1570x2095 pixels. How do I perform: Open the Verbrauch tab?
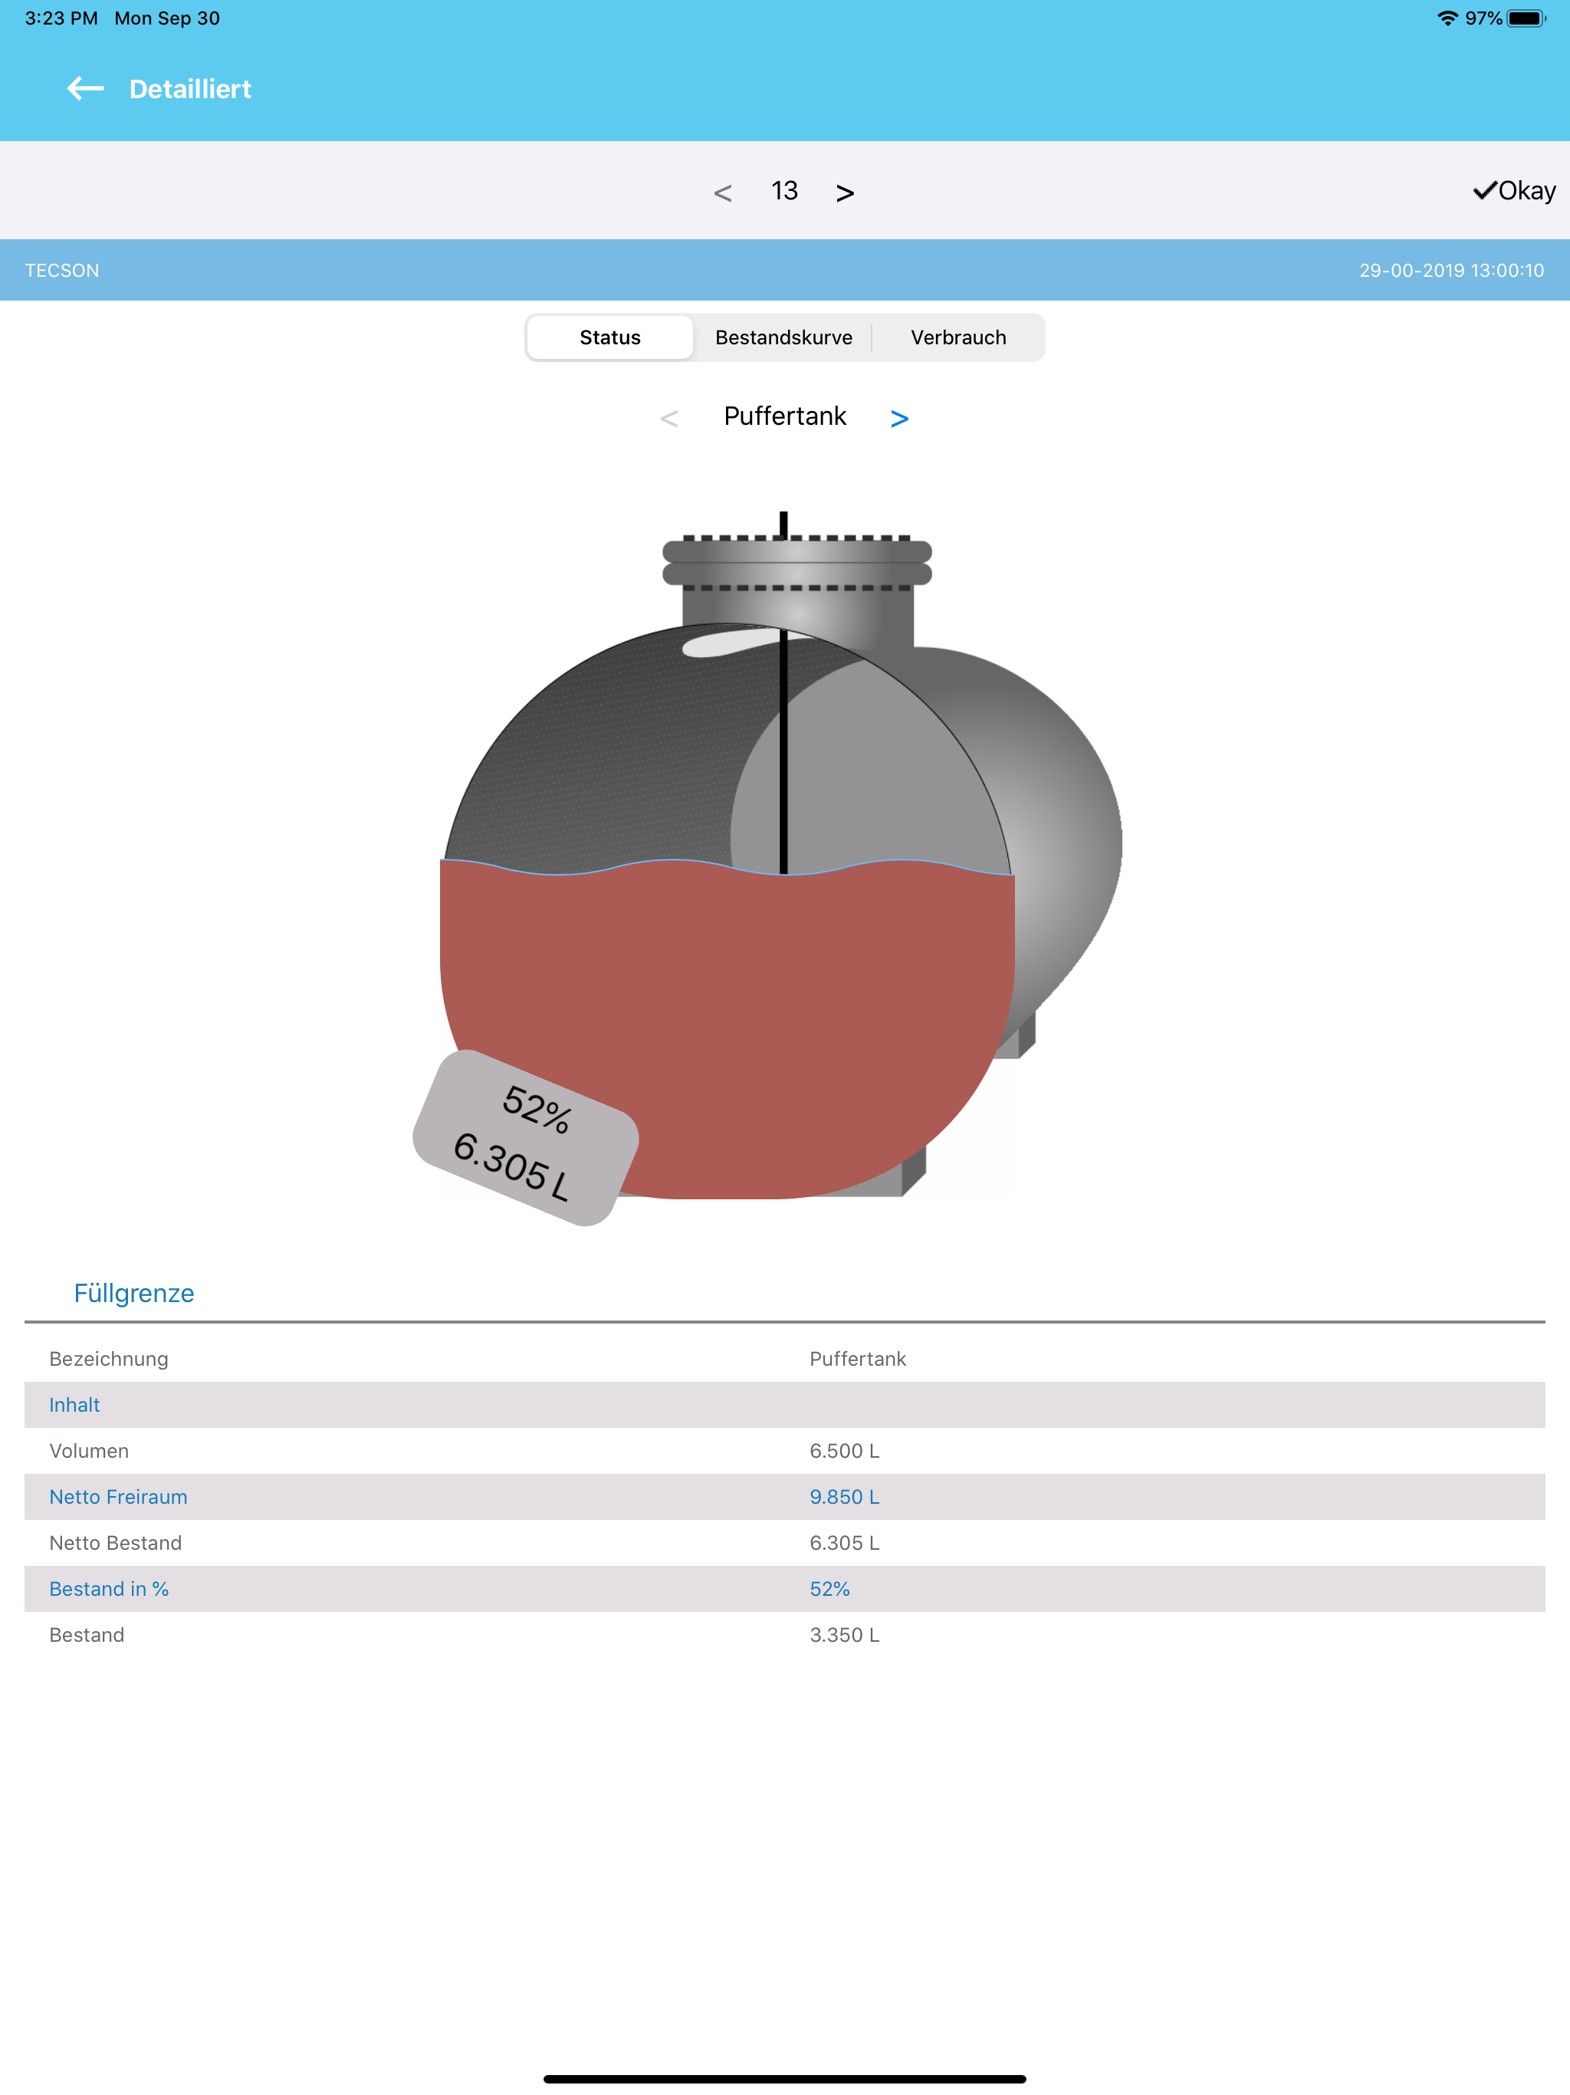point(958,337)
